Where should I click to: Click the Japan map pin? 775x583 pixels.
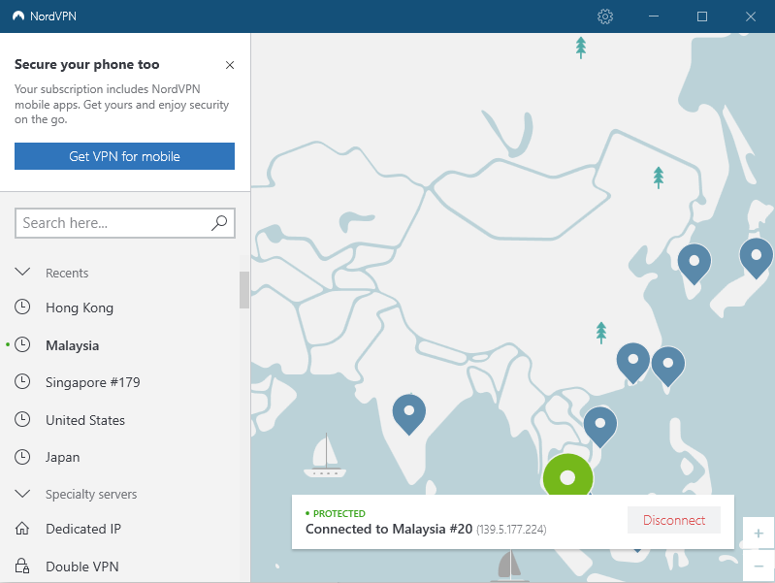coord(757,258)
